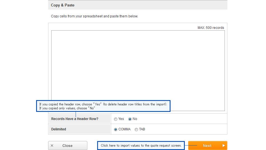Click the Records Have a Header Row label

coord(75,119)
